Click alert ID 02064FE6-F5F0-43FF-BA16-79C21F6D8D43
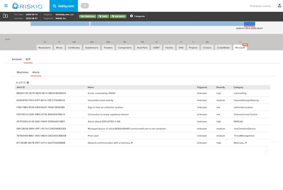The width and height of the screenshot is (283, 190). click(x=41, y=100)
